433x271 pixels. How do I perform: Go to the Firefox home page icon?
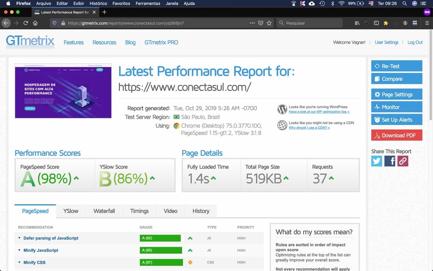[35, 23]
